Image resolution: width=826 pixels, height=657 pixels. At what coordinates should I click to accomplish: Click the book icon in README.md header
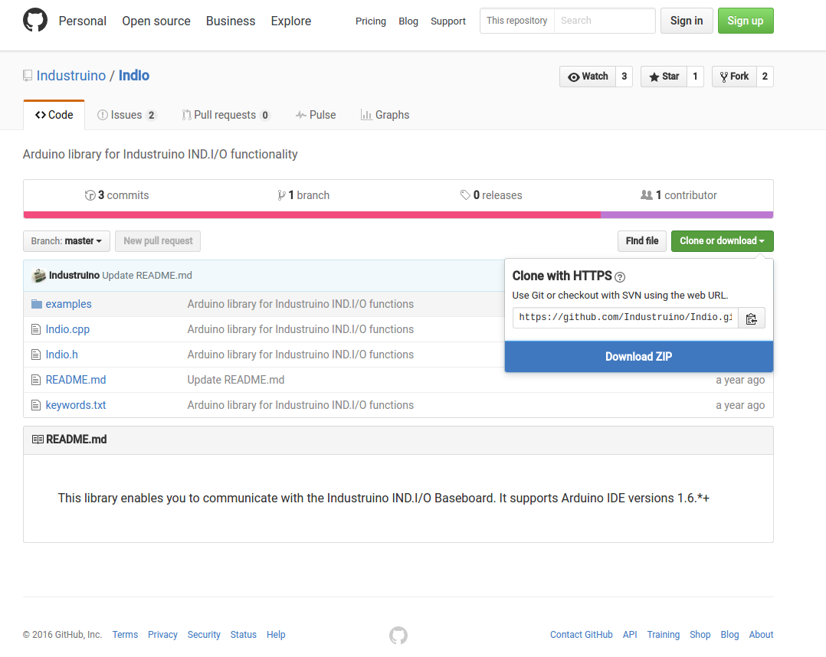coord(38,439)
